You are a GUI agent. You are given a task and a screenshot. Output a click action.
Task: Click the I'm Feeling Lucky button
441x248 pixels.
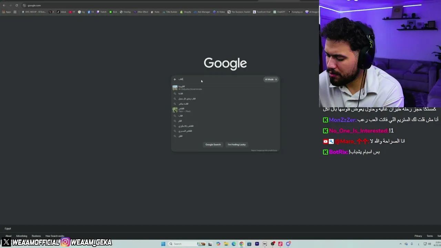click(237, 145)
